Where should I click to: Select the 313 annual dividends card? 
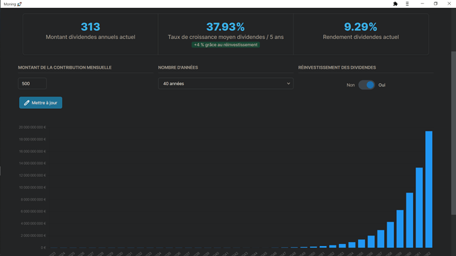pos(91,34)
